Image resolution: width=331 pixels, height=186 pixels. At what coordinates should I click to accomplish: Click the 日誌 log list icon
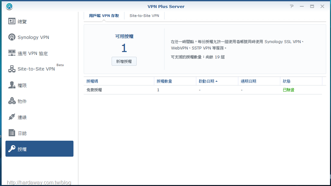pyautogui.click(x=12, y=133)
